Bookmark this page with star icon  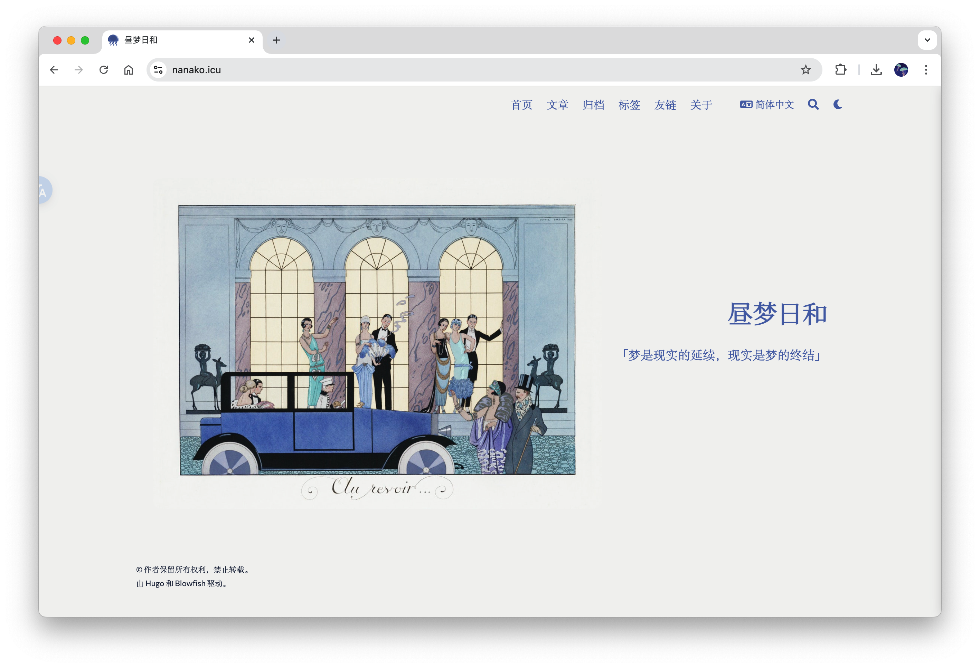(805, 70)
